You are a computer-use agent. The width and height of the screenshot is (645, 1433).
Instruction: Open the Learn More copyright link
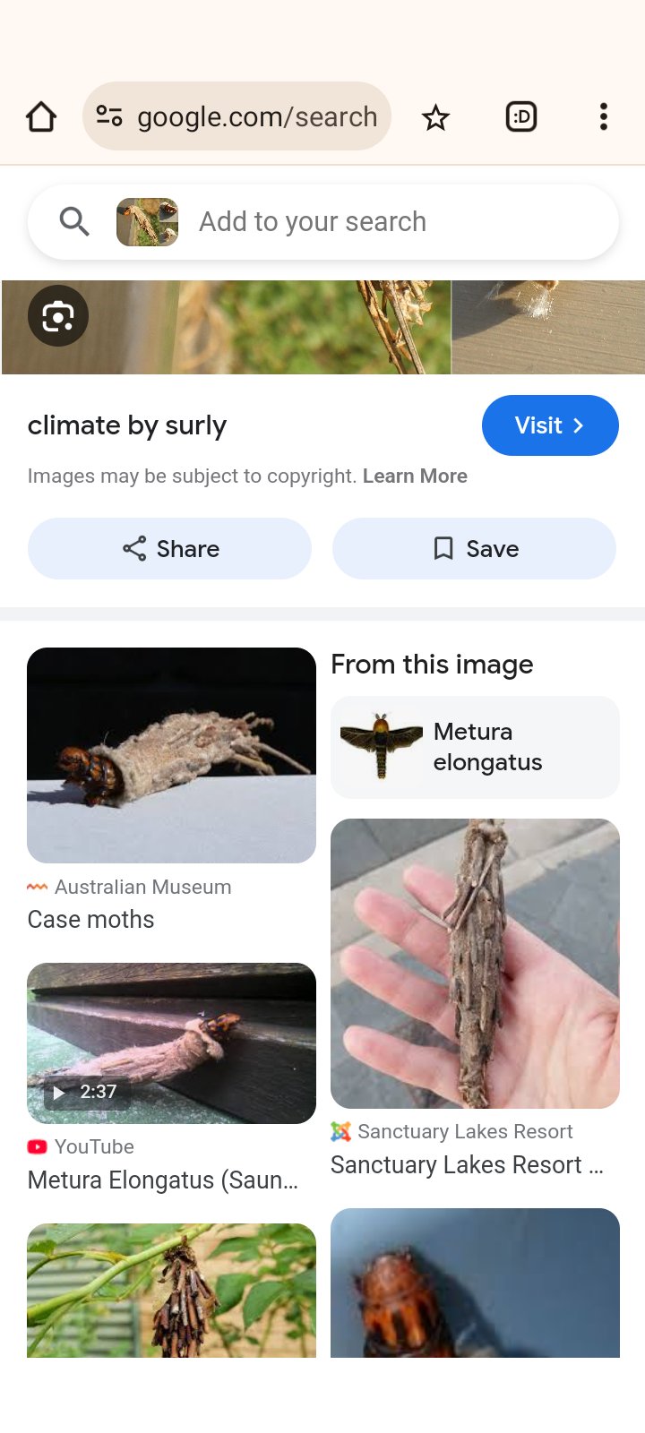pyautogui.click(x=415, y=476)
